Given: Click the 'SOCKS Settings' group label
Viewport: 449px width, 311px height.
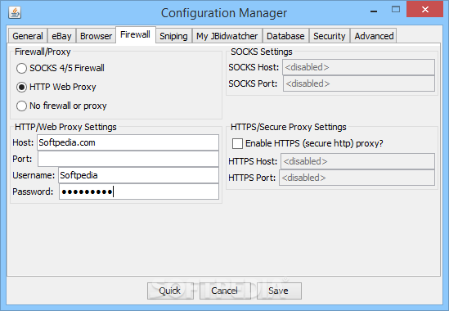Looking at the screenshot, I should point(262,52).
